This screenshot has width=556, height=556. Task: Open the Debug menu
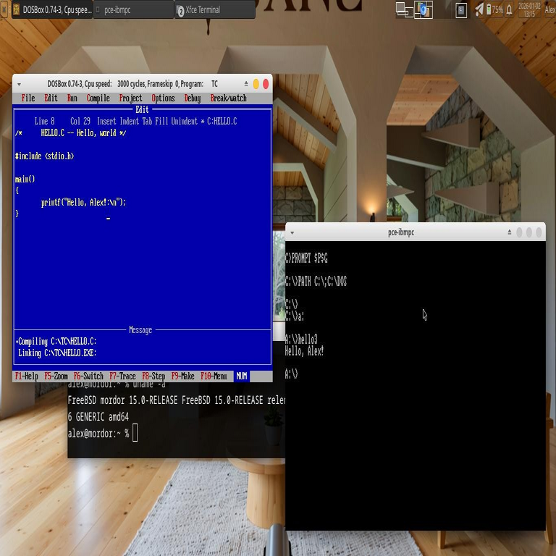192,98
